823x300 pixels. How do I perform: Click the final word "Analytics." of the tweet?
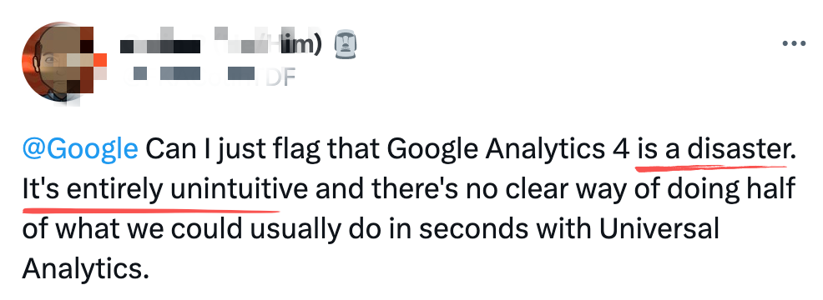[83, 269]
